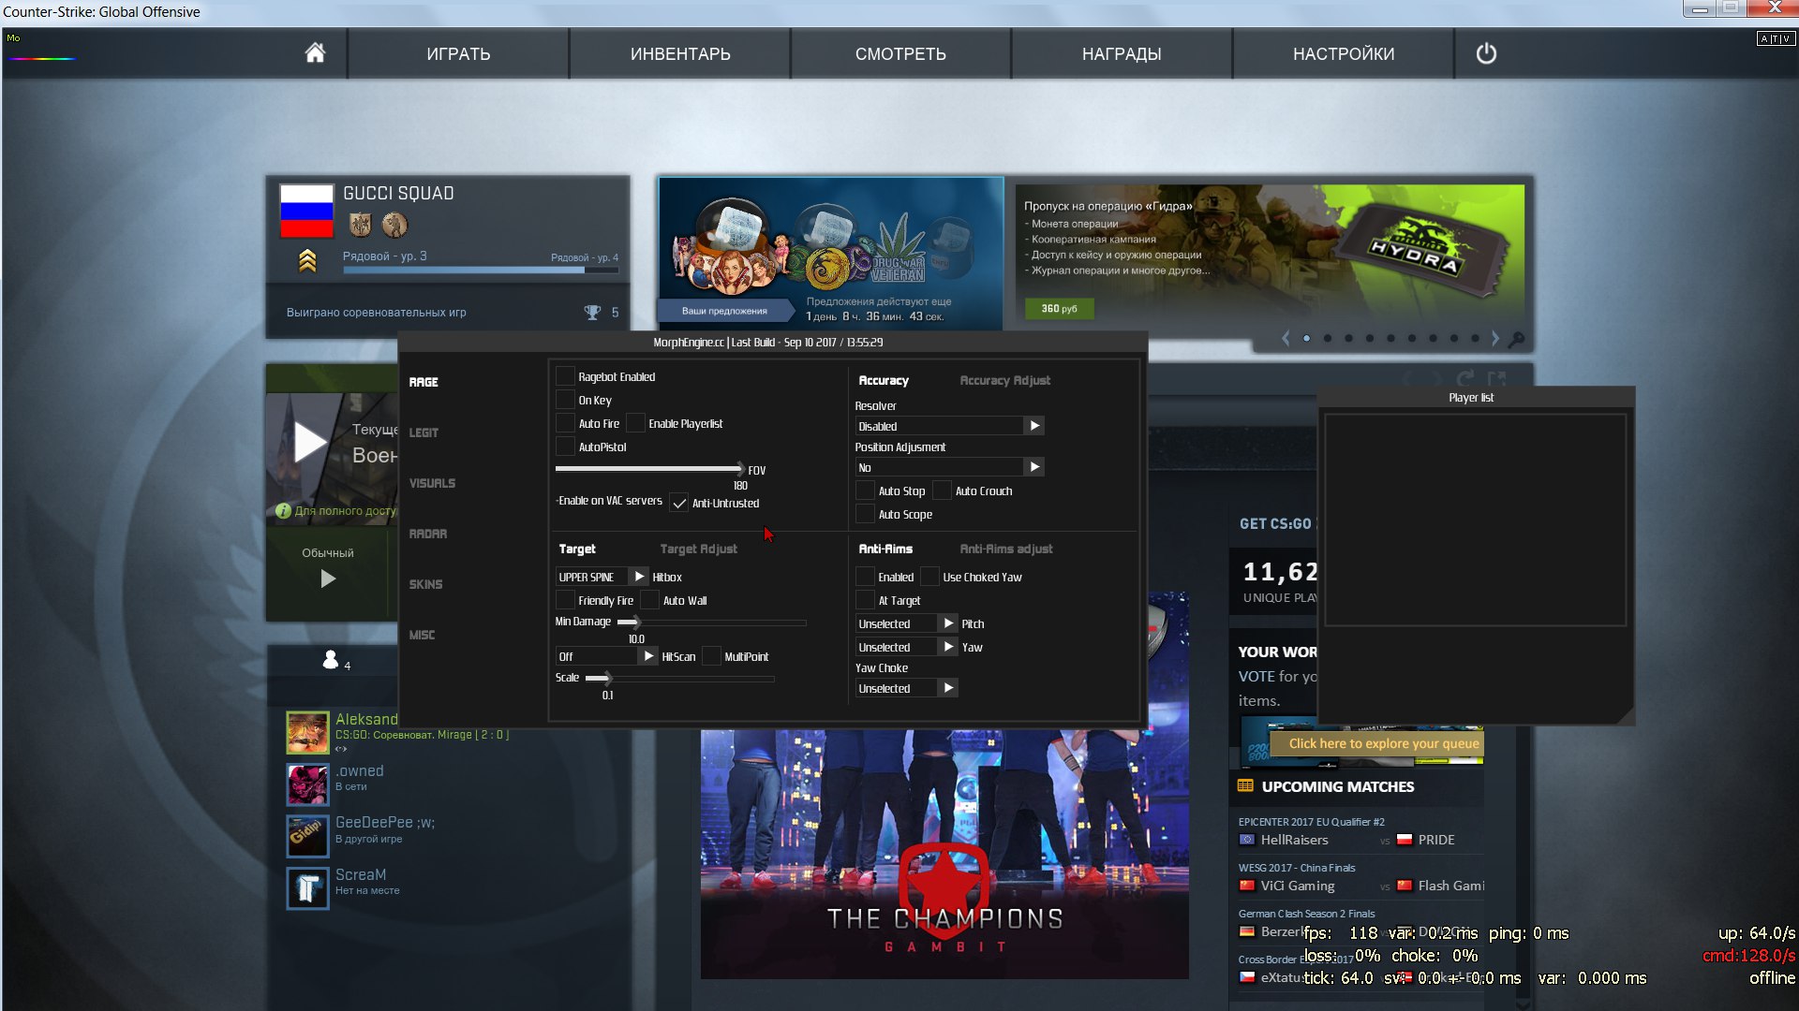Click the green info icon for full access
1799x1011 pixels.
point(283,511)
